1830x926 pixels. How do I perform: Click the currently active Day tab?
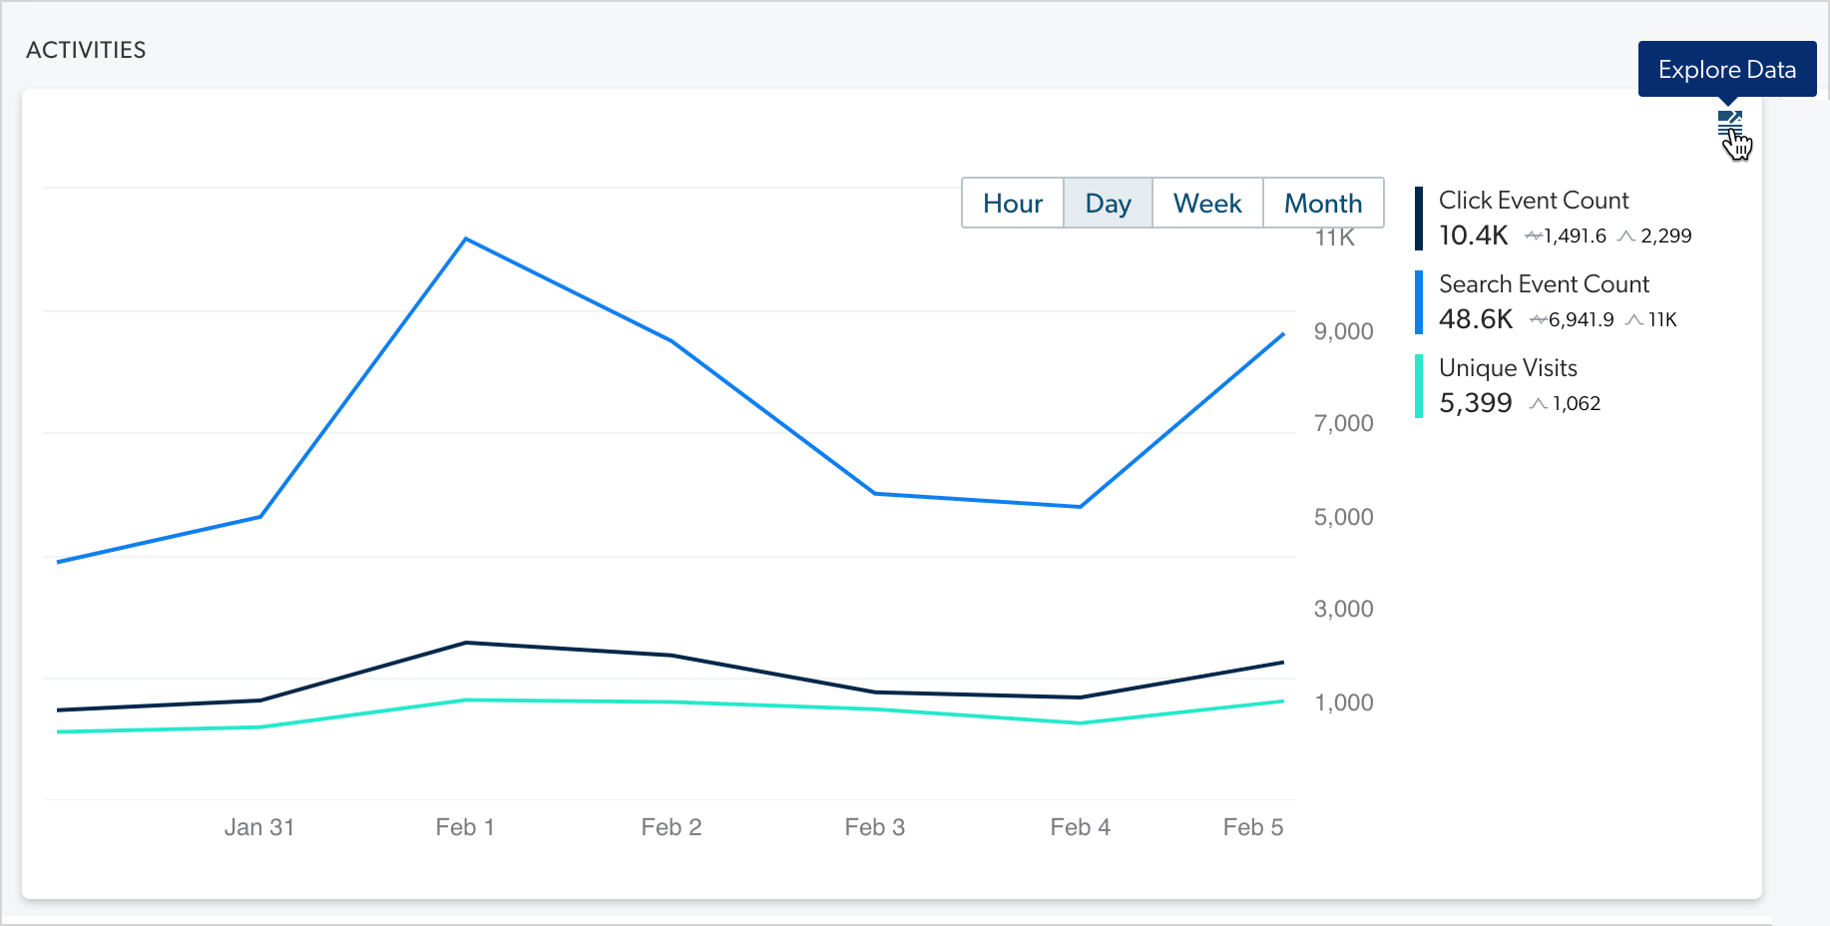[1108, 203]
